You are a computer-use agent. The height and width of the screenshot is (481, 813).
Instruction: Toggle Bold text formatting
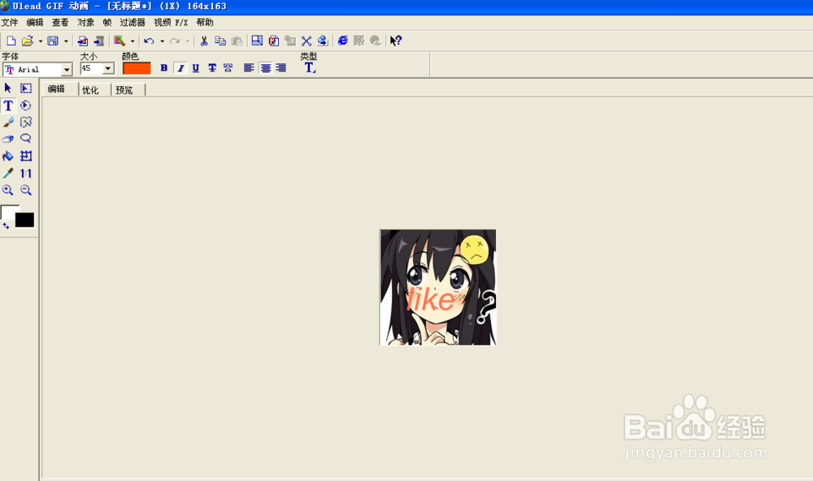tap(164, 68)
